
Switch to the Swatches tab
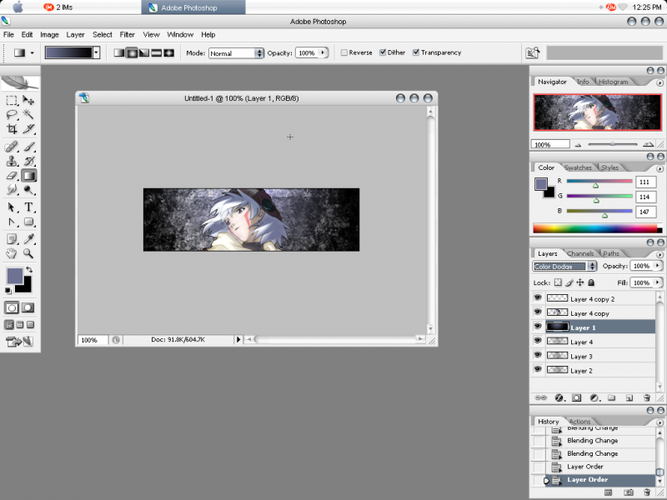pyautogui.click(x=578, y=167)
